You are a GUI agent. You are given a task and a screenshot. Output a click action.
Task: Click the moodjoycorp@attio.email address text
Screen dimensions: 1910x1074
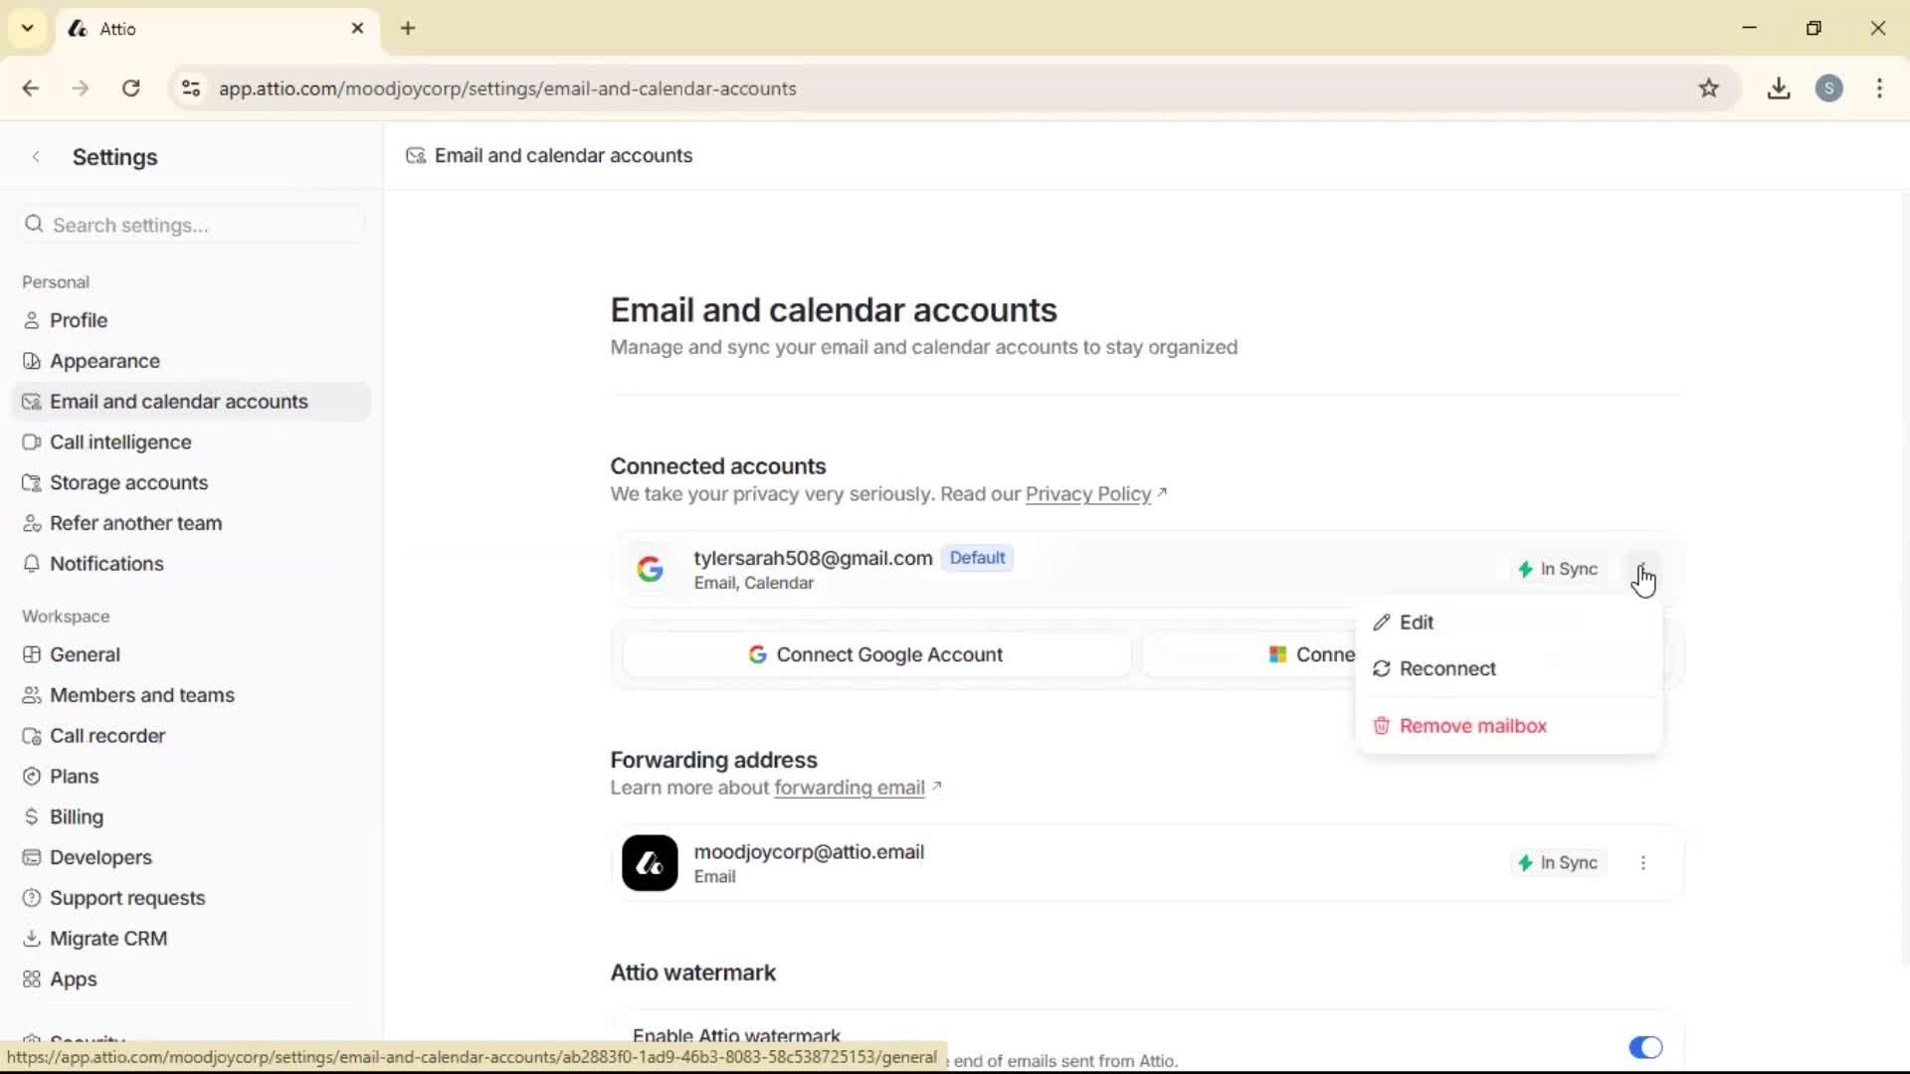coord(809,852)
